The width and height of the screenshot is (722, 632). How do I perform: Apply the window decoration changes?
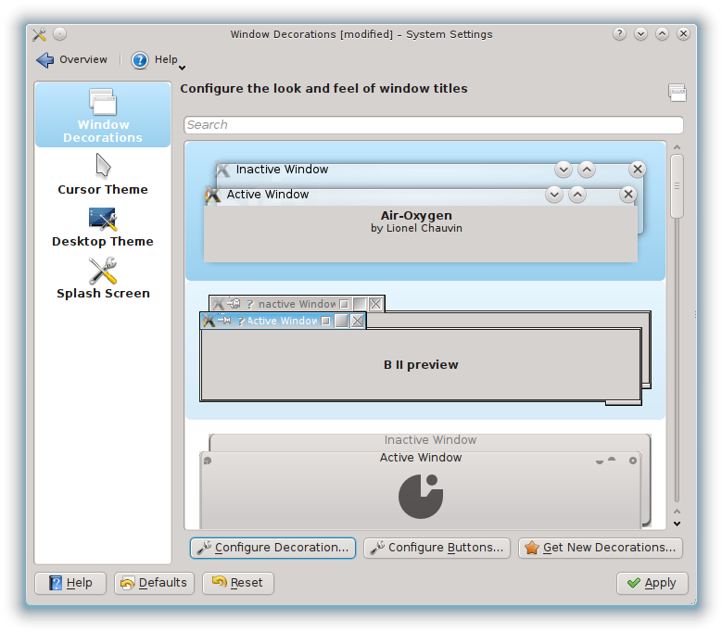pos(652,583)
